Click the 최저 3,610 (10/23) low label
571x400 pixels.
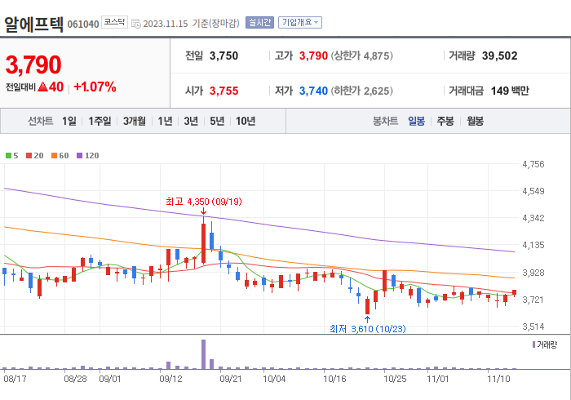[x=367, y=329]
